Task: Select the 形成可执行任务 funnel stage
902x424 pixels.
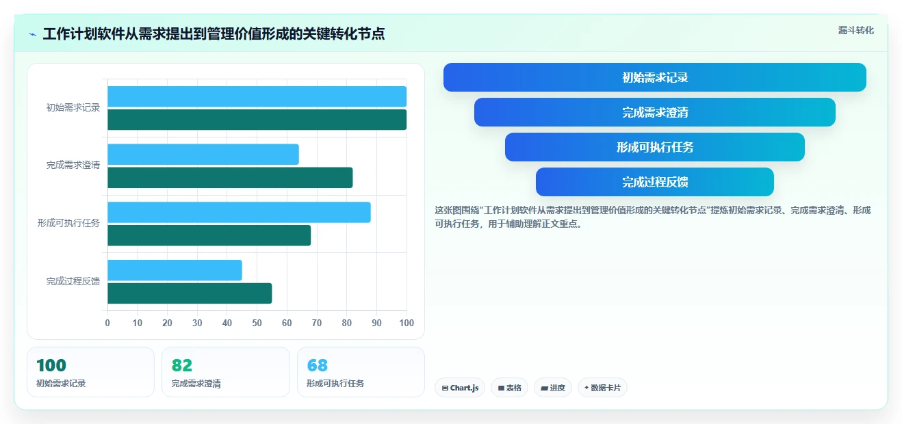Action: coord(655,147)
